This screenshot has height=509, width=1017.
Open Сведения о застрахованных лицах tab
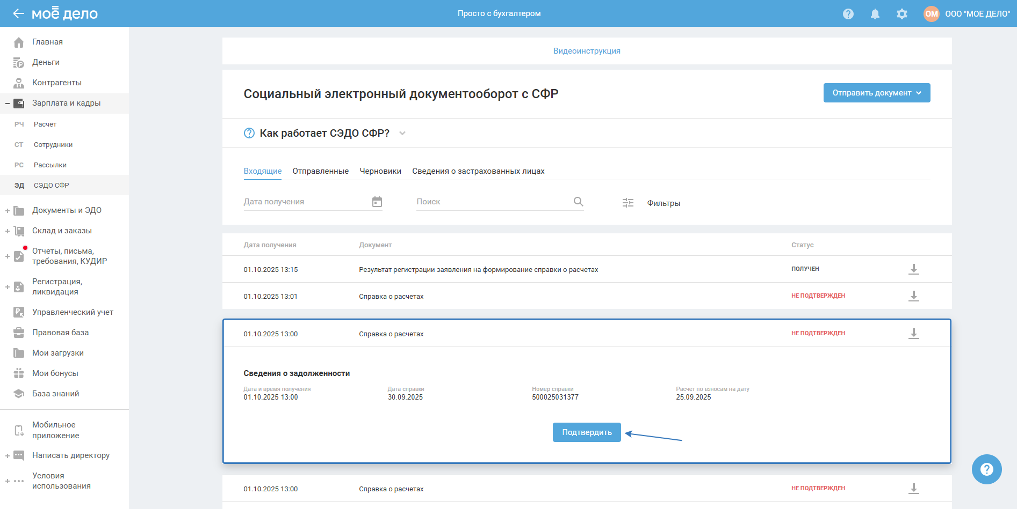click(478, 171)
